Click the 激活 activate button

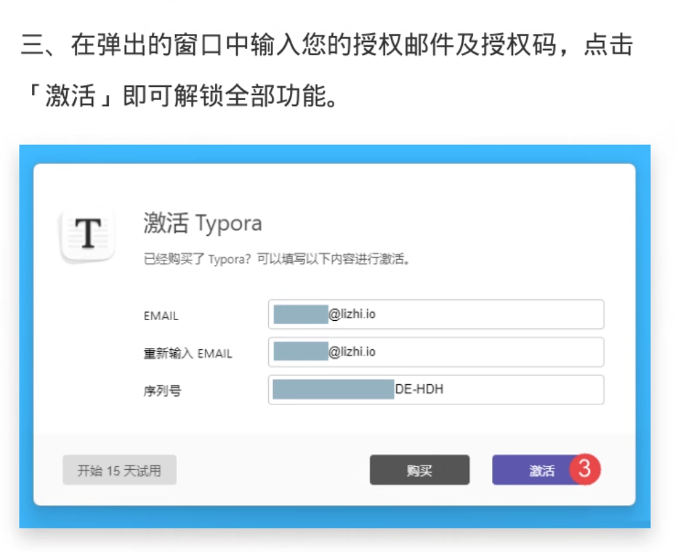click(542, 470)
